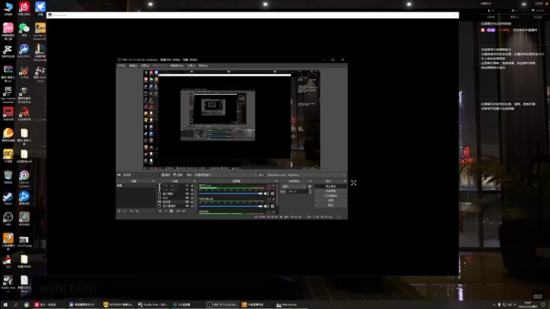Open Counter-Strike Global Offensive desktop shortcut
This screenshot has height=309, width=550.
[40, 32]
